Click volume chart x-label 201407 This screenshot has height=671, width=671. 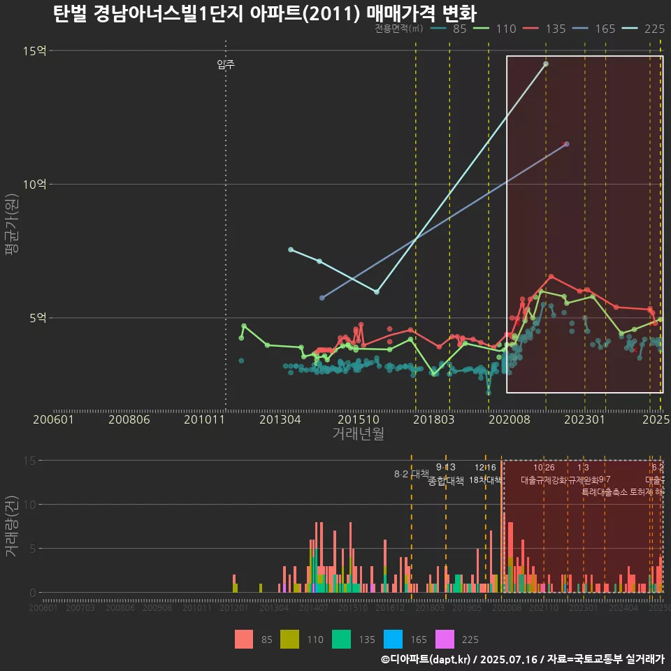pyautogui.click(x=314, y=607)
